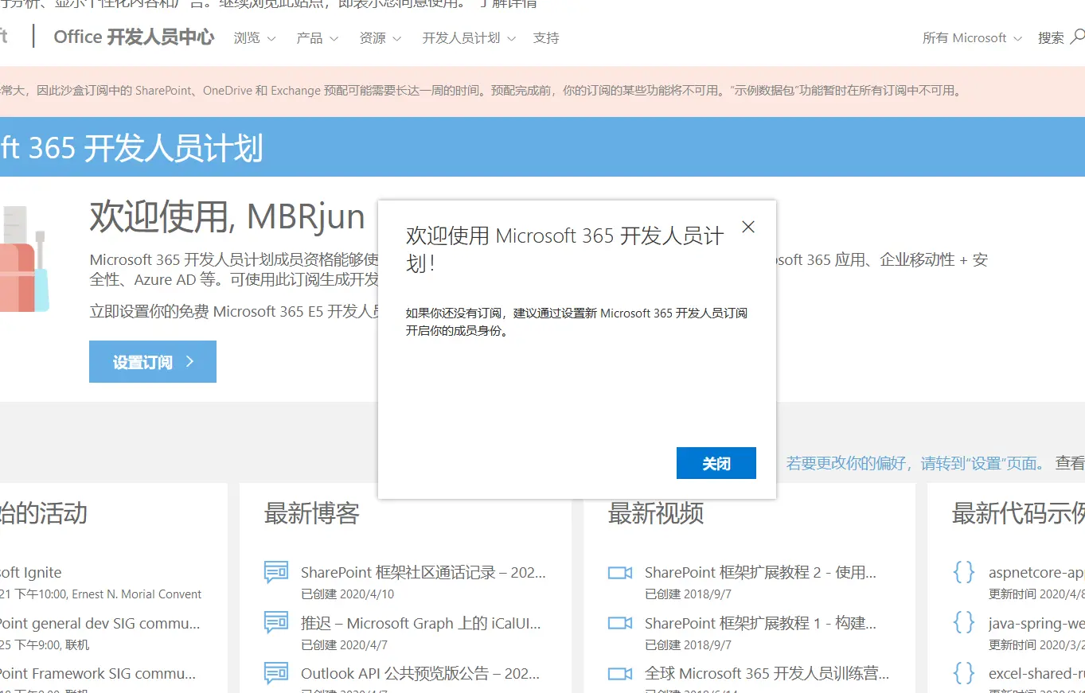Click code braces icon beside excel-shared sample
The height and width of the screenshot is (693, 1085).
click(964, 673)
